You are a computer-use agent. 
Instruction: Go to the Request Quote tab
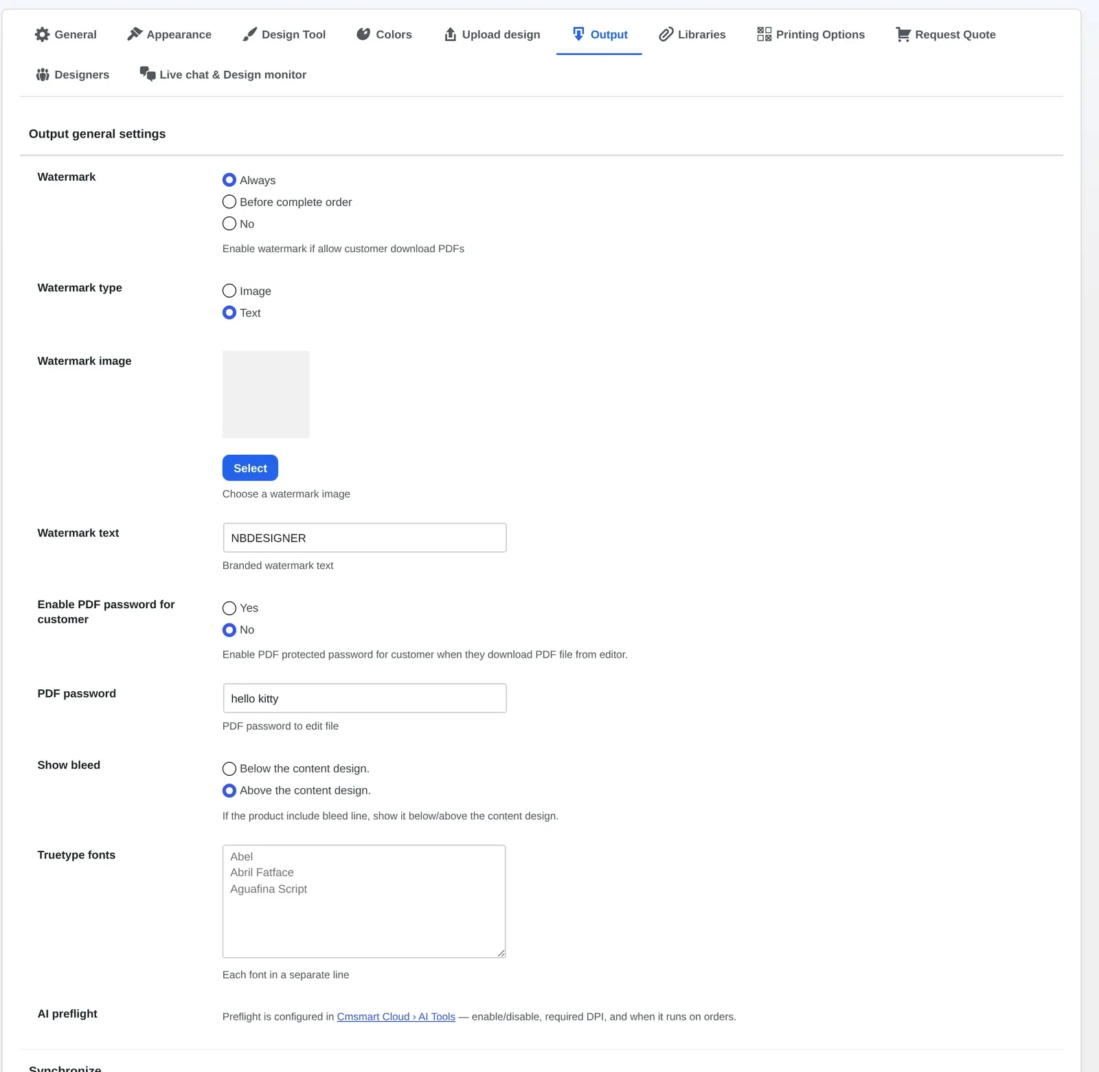pos(946,34)
